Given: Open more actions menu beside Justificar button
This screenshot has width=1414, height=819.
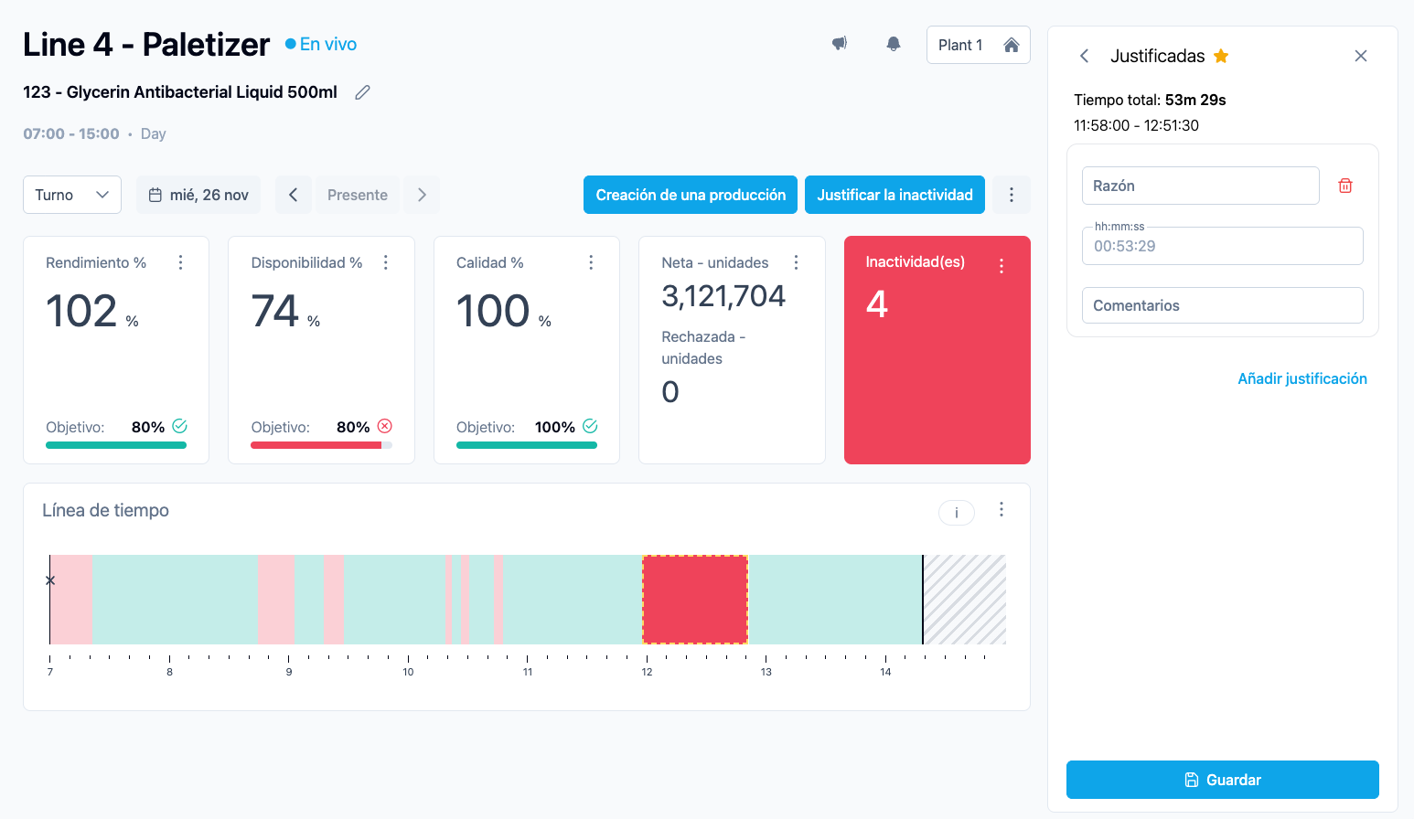Looking at the screenshot, I should [x=1012, y=195].
